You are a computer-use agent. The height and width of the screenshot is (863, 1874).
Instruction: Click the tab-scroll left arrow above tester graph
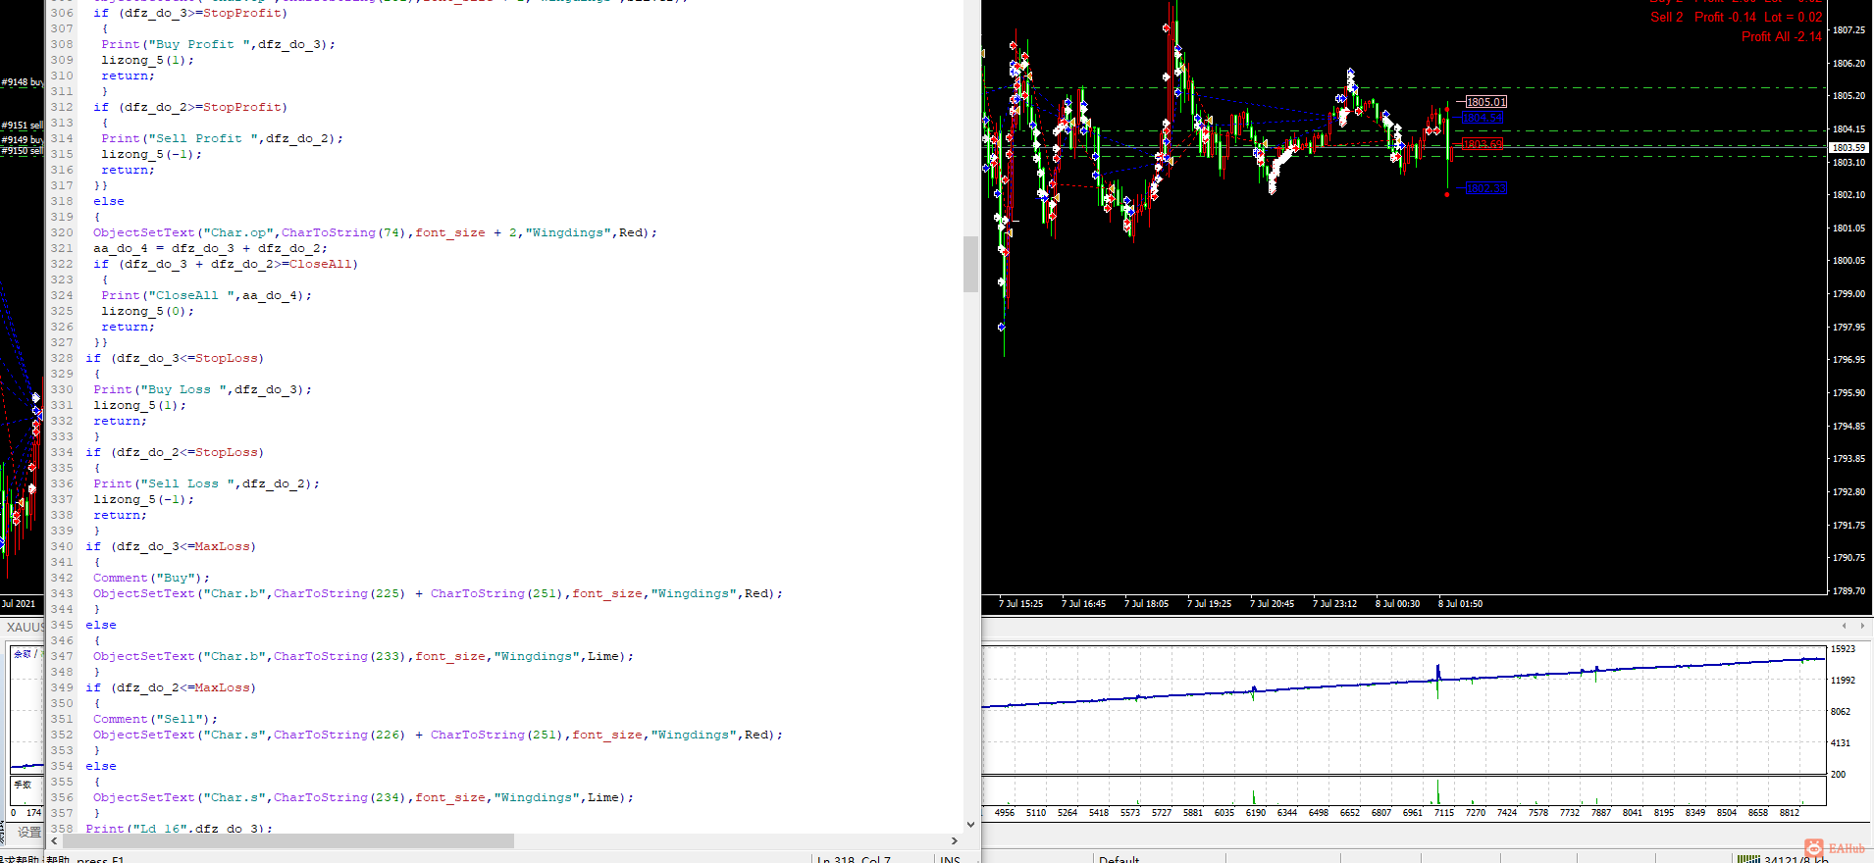click(1844, 625)
